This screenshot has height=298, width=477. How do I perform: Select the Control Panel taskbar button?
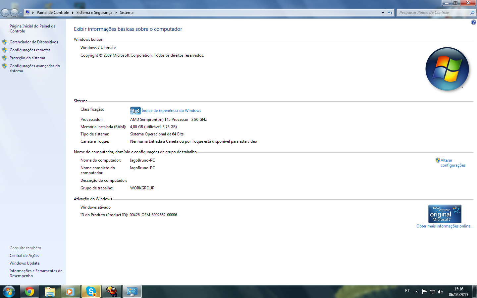coord(132,291)
